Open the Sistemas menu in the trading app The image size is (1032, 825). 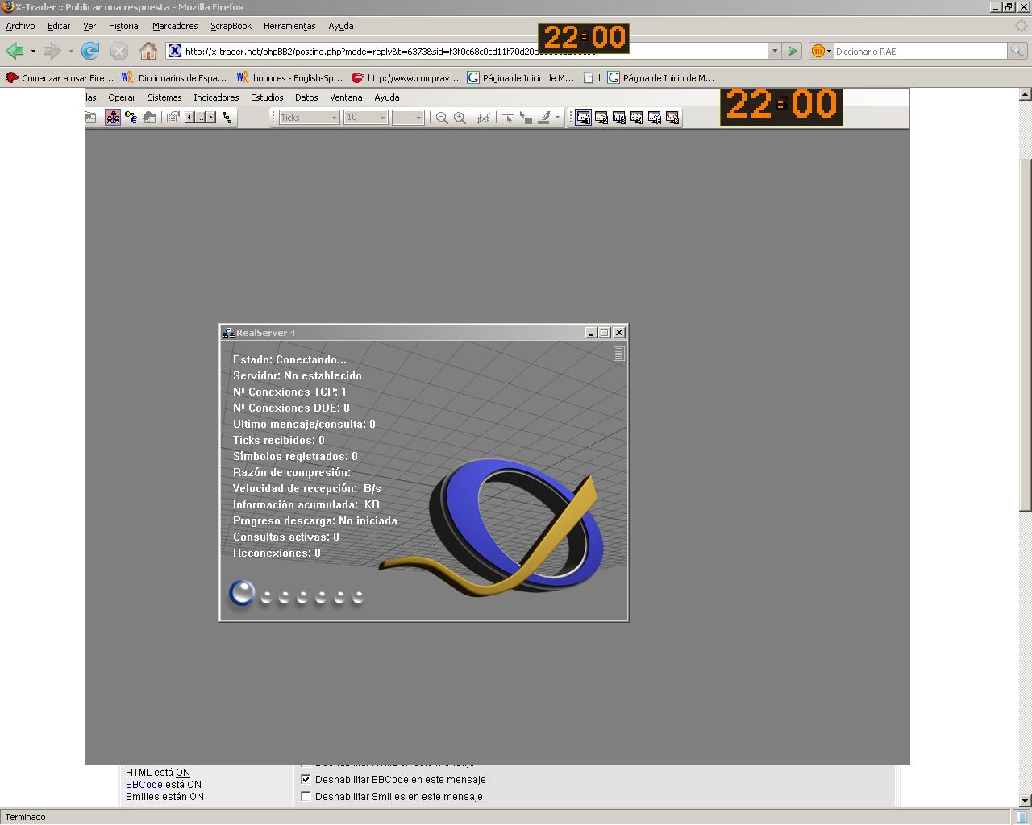[x=164, y=97]
